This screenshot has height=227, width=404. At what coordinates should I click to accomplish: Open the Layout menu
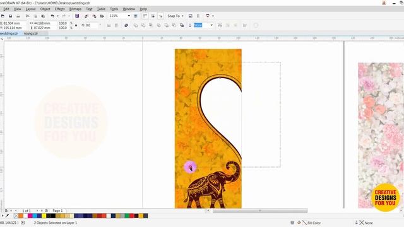[x=30, y=9]
